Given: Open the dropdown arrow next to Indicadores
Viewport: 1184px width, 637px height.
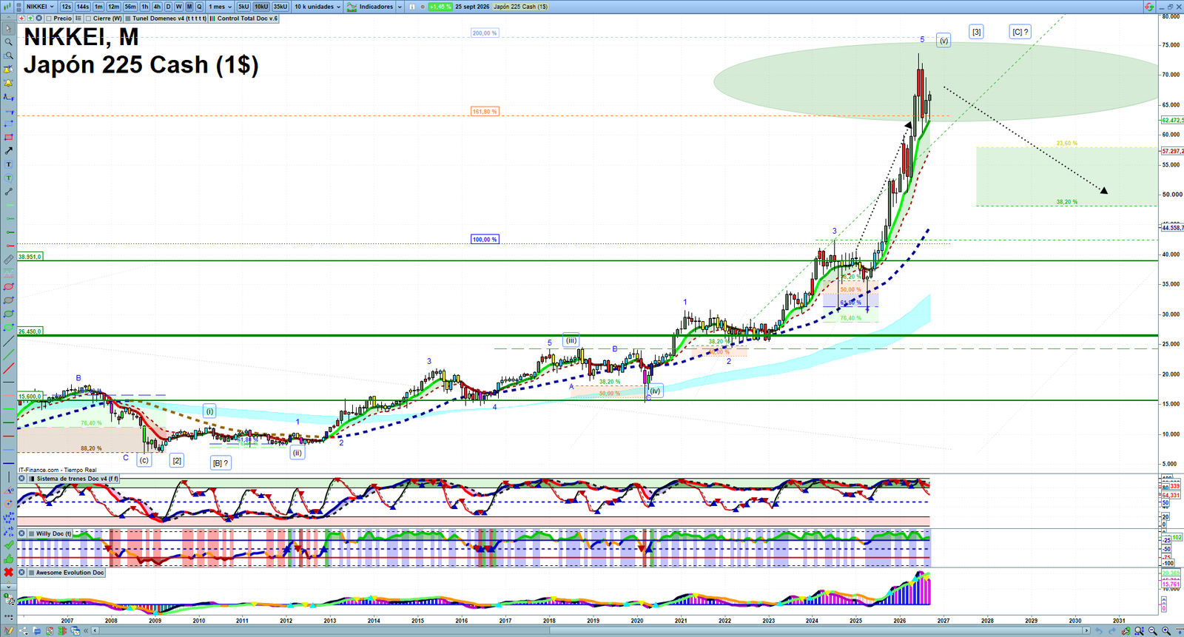Looking at the screenshot, I should [400, 7].
